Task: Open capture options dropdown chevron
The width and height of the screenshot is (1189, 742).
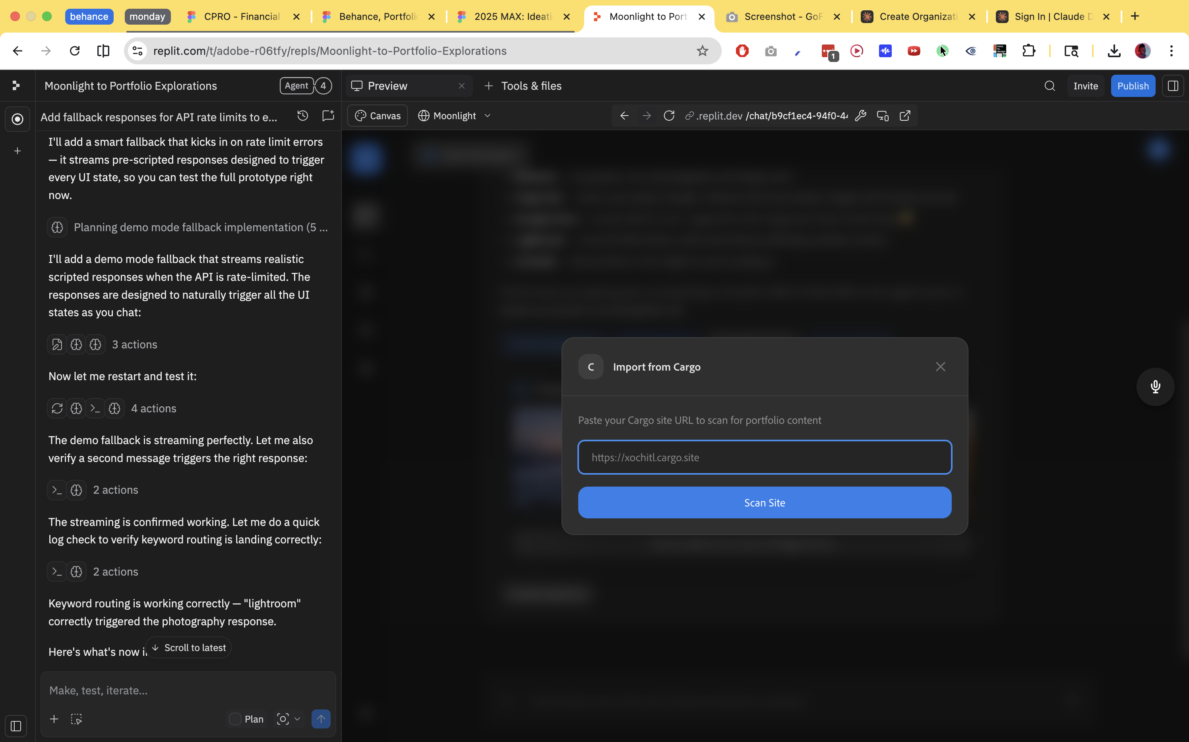Action: point(297,719)
